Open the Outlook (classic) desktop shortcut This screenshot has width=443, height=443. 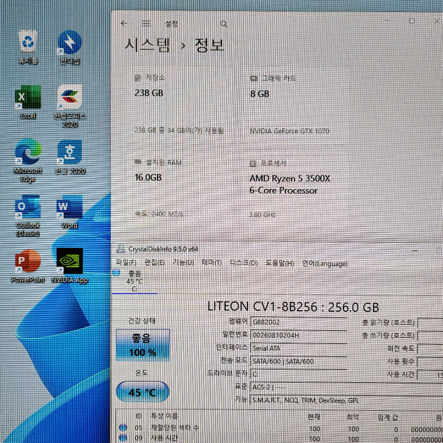coord(28,216)
